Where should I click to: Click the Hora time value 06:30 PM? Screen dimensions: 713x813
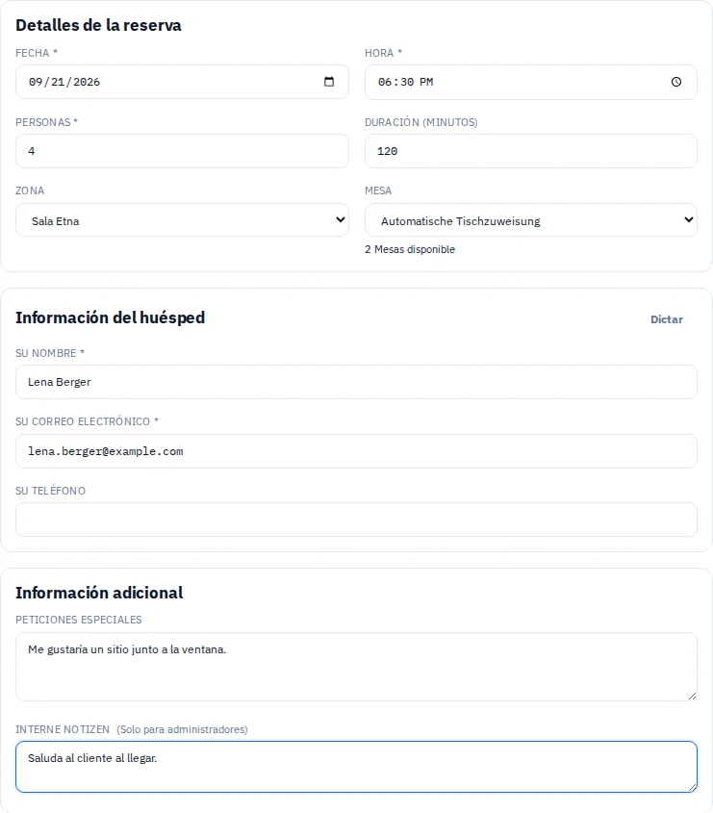point(405,82)
